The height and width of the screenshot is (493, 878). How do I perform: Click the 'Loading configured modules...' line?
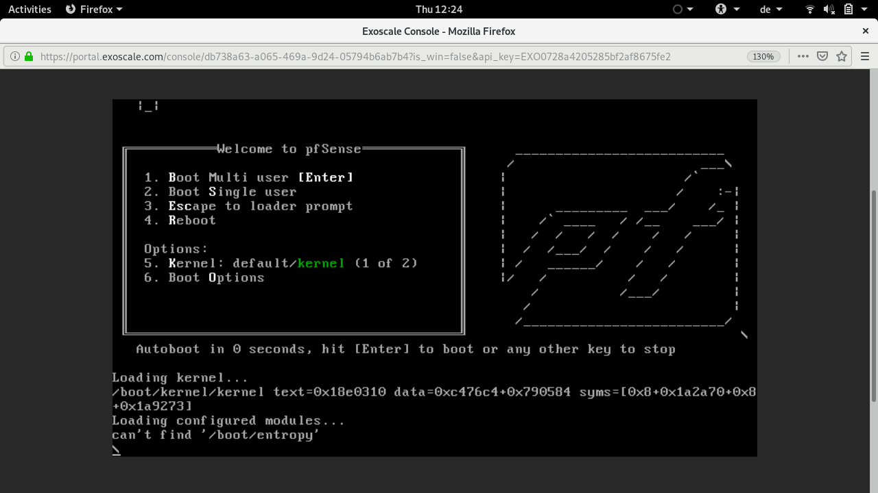point(228,420)
